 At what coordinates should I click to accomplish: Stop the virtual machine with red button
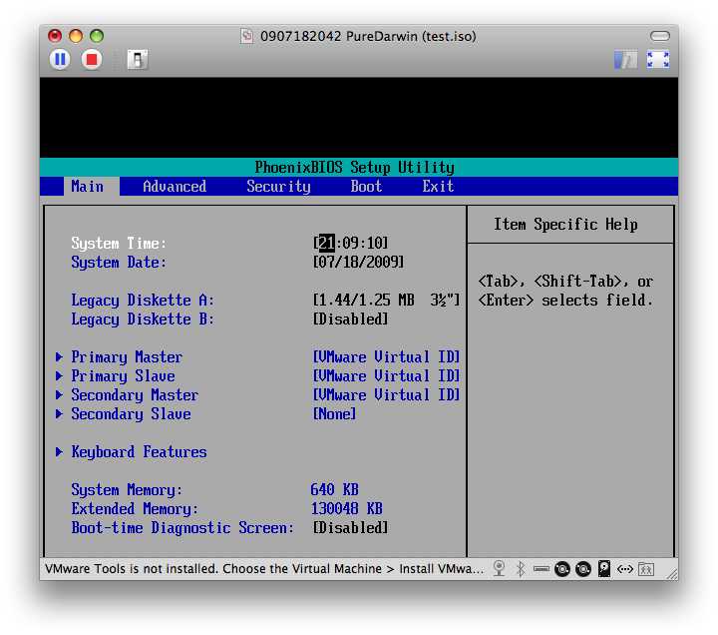coord(92,60)
